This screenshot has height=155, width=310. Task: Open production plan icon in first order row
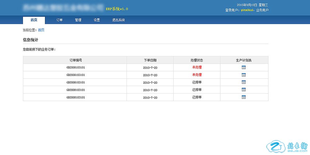[244, 67]
